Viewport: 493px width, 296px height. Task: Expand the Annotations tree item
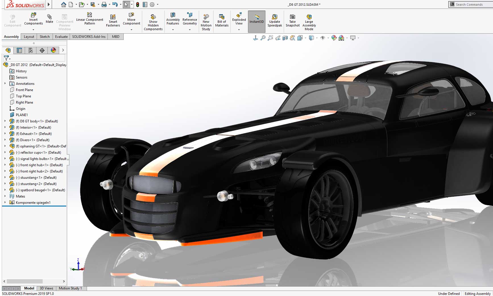pyautogui.click(x=5, y=83)
